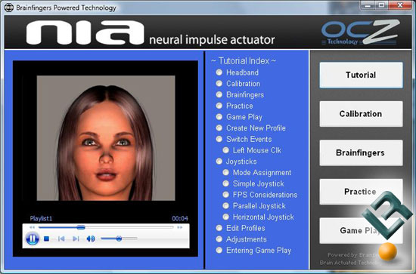
Task: Click the tutorial video avatar display
Action: [106, 138]
